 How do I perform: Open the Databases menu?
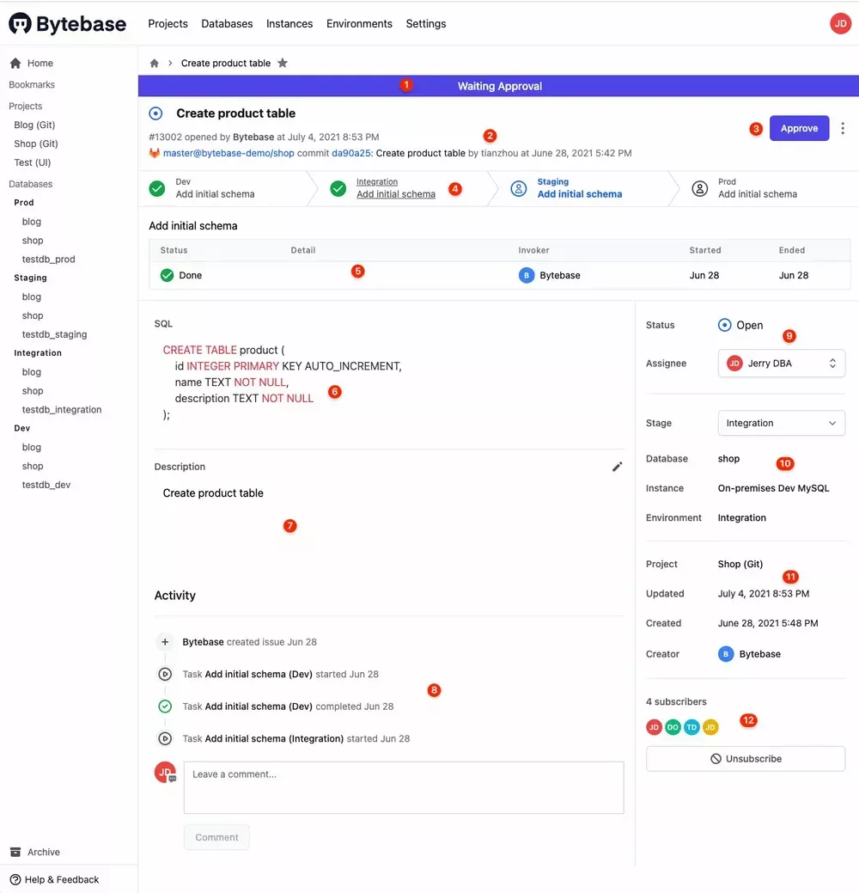pos(227,24)
